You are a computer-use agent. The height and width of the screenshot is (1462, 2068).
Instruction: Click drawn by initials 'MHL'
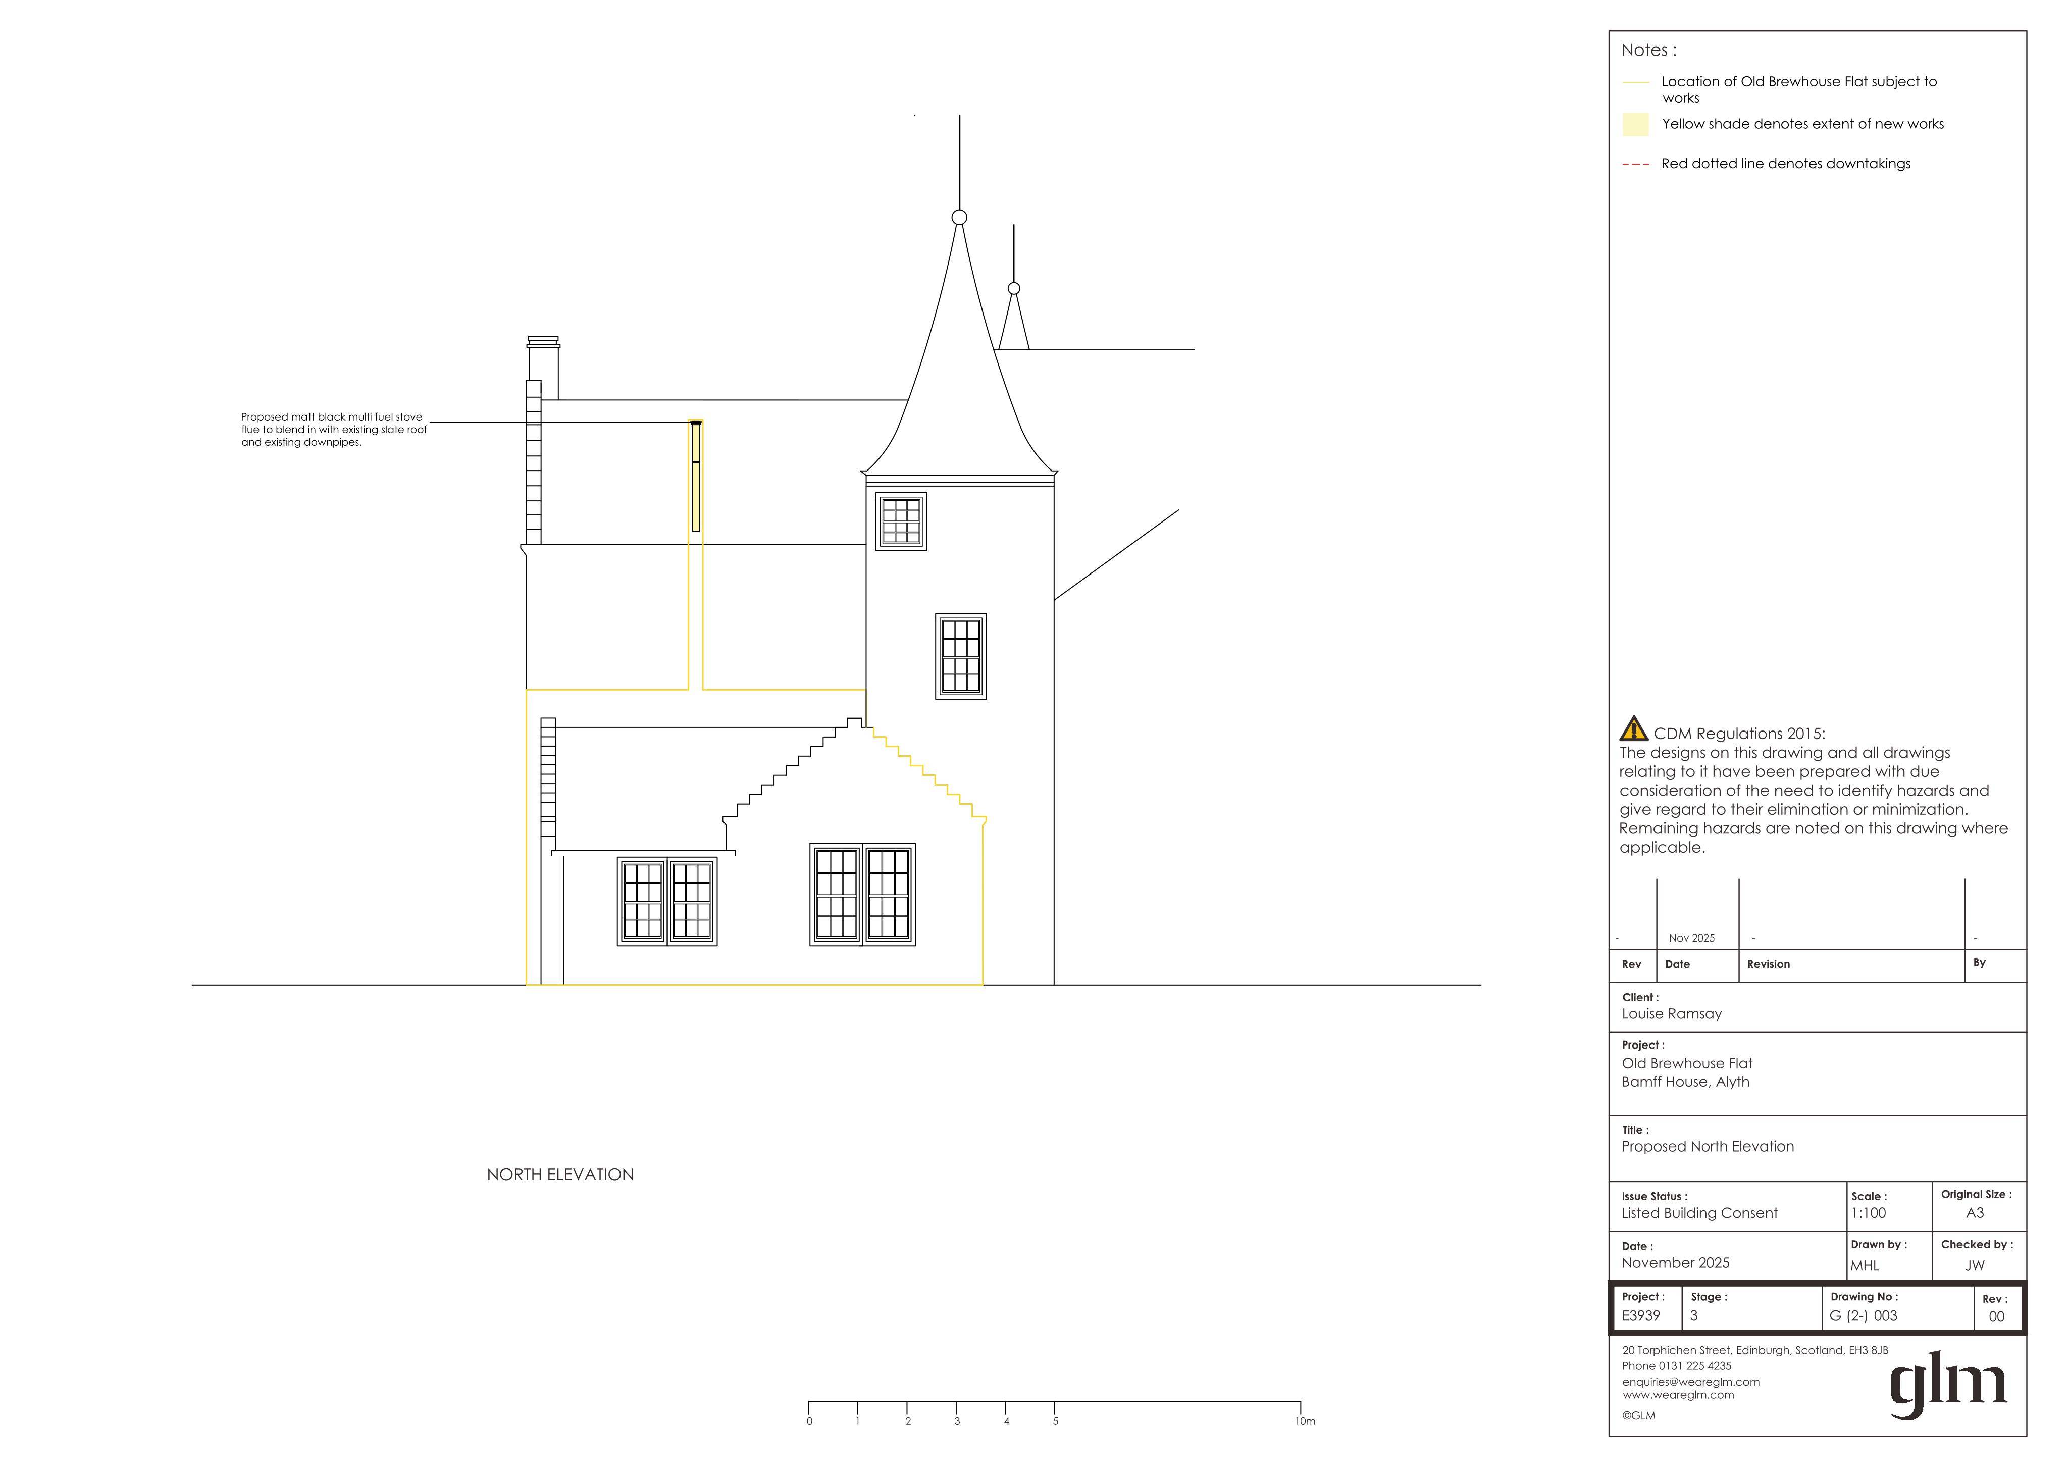1865,1265
